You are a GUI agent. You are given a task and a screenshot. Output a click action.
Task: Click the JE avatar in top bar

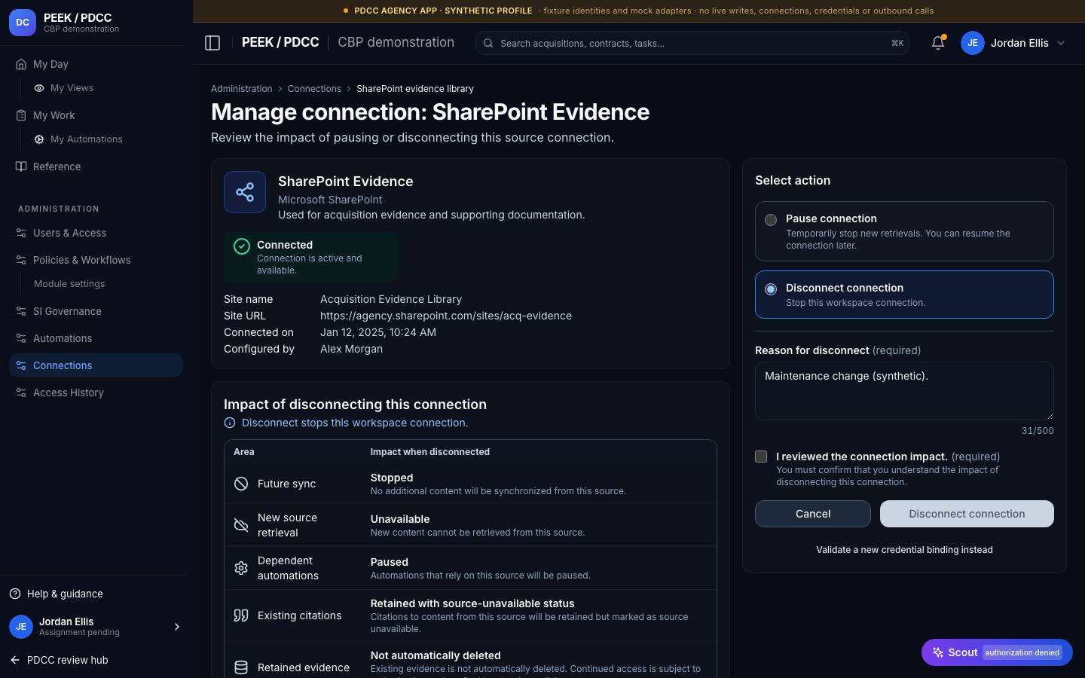(x=973, y=43)
